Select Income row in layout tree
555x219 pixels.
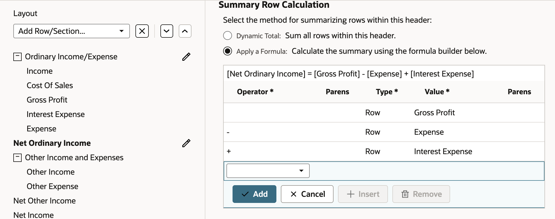click(40, 71)
